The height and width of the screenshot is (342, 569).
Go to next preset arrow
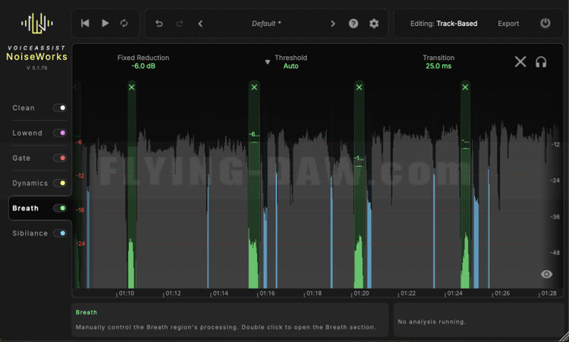tap(332, 24)
